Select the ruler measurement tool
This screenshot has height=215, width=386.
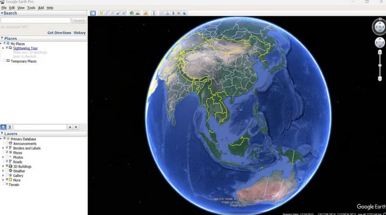click(x=154, y=13)
